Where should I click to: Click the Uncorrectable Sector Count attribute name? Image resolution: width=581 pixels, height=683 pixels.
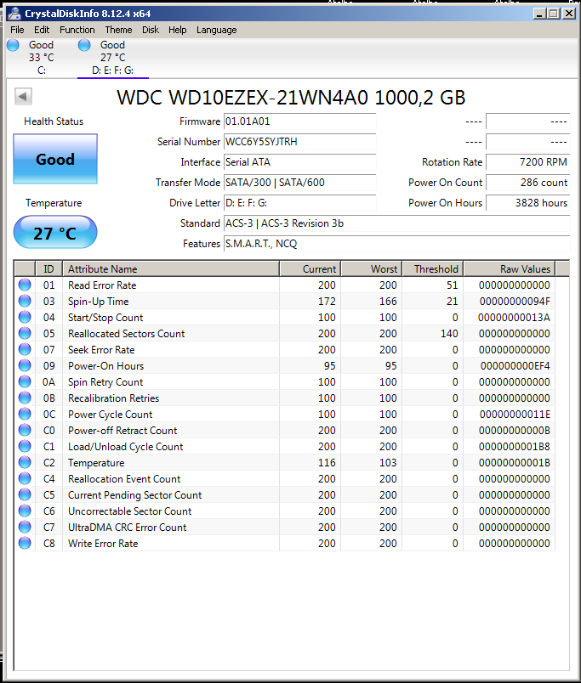[x=129, y=511]
